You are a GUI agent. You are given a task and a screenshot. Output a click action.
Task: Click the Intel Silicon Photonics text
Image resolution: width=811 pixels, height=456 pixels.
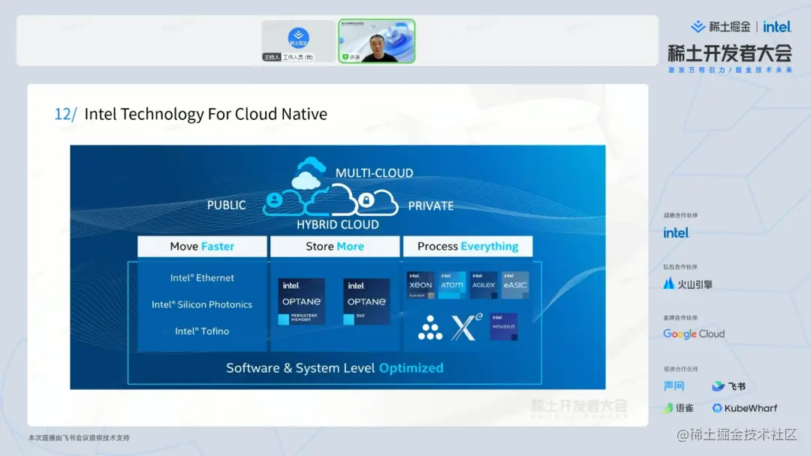(202, 304)
